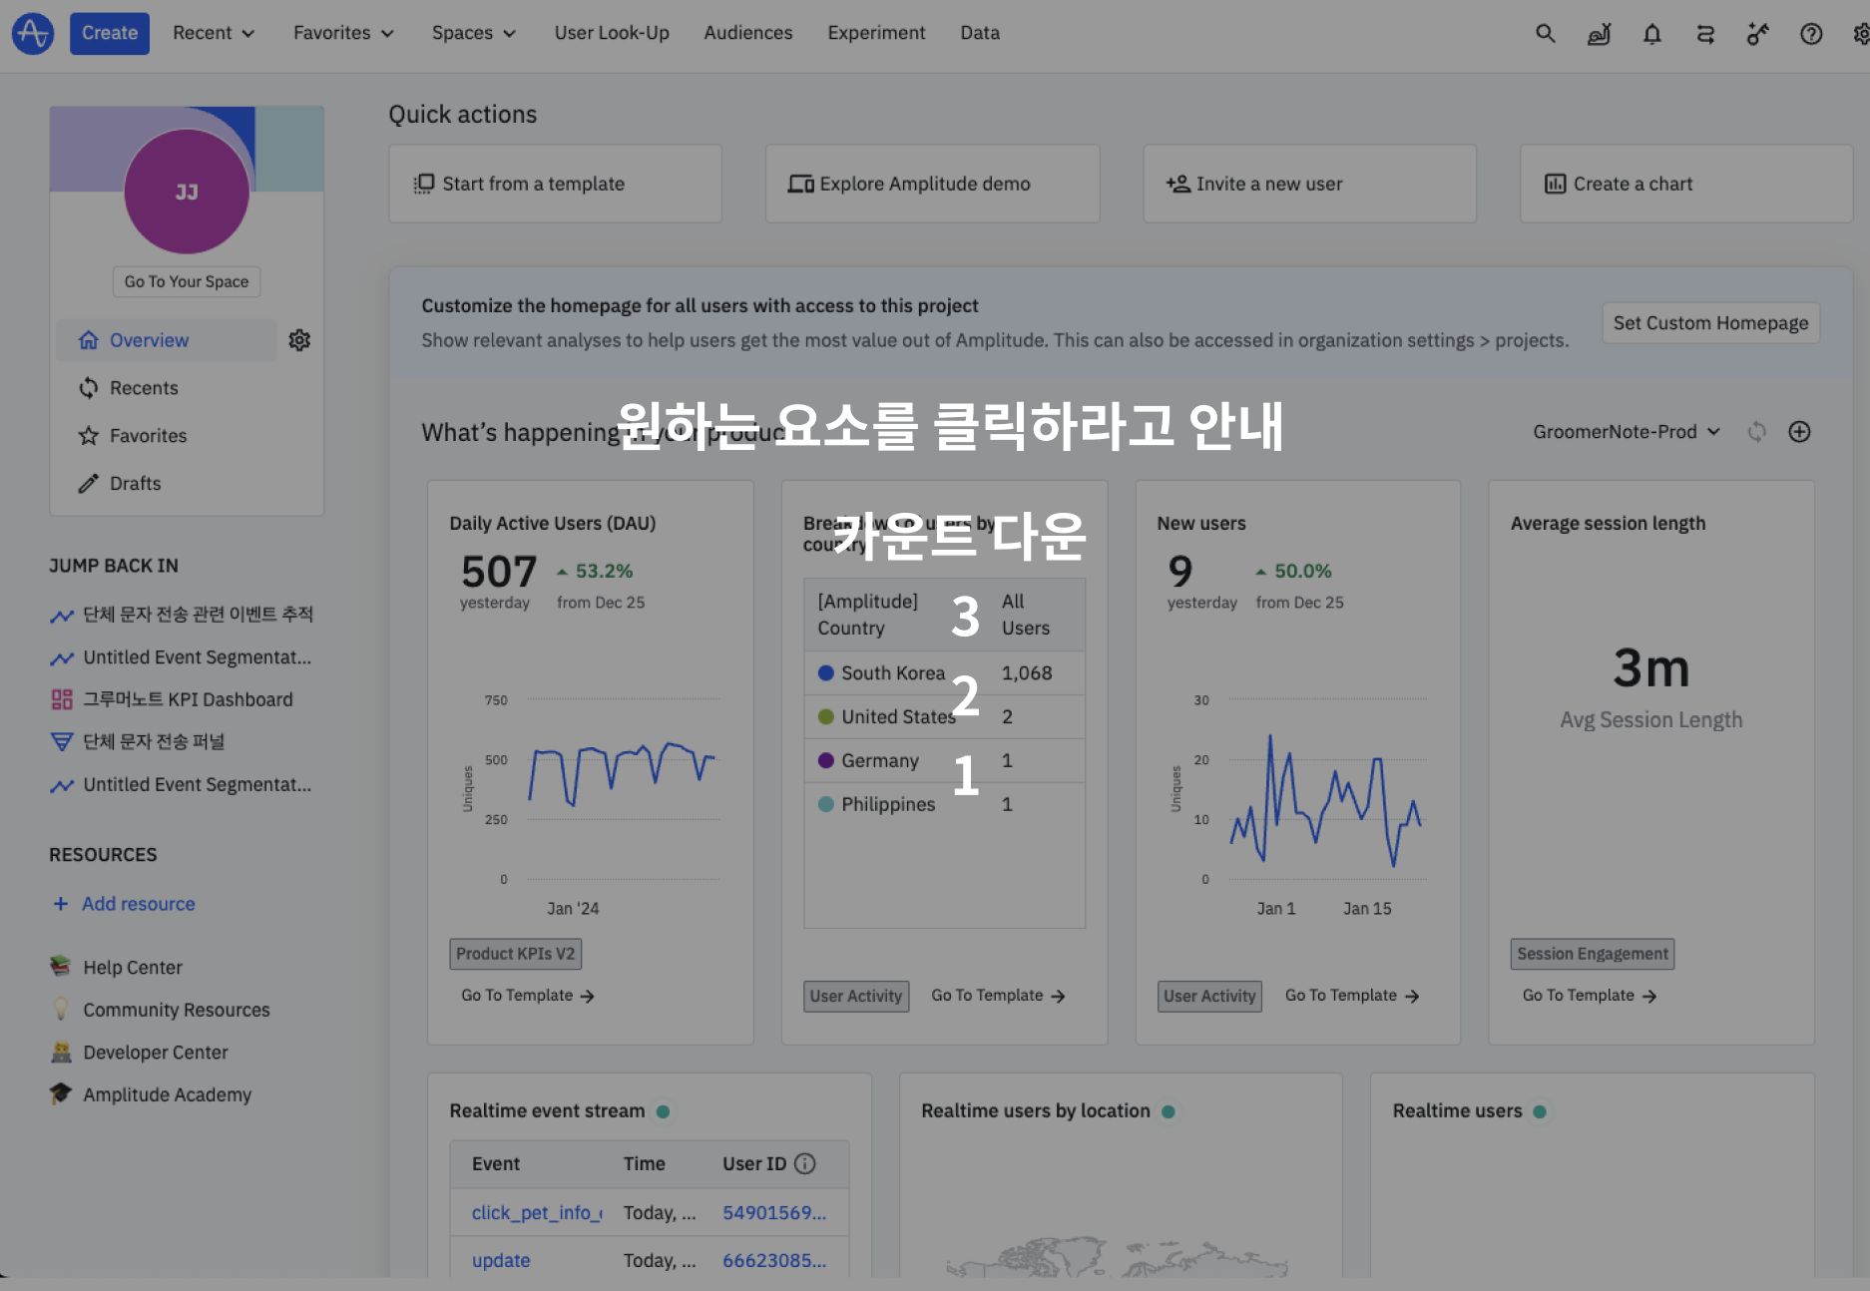Click Go To Your Space button
This screenshot has height=1291, width=1870.
tap(187, 281)
